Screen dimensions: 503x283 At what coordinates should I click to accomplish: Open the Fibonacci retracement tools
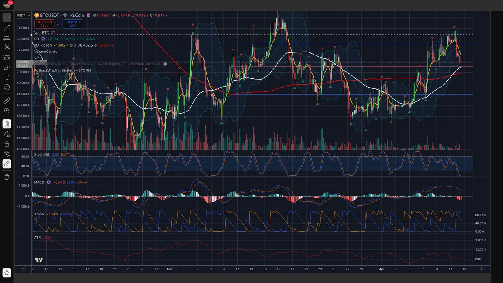coord(7,38)
